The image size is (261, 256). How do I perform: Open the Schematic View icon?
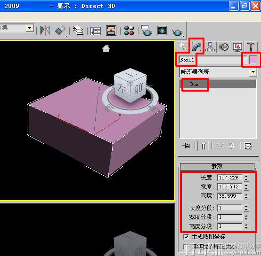pos(111,31)
